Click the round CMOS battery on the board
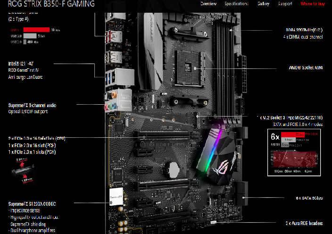Image resolution: width=332 pixels, height=234 pixels. 173,170
